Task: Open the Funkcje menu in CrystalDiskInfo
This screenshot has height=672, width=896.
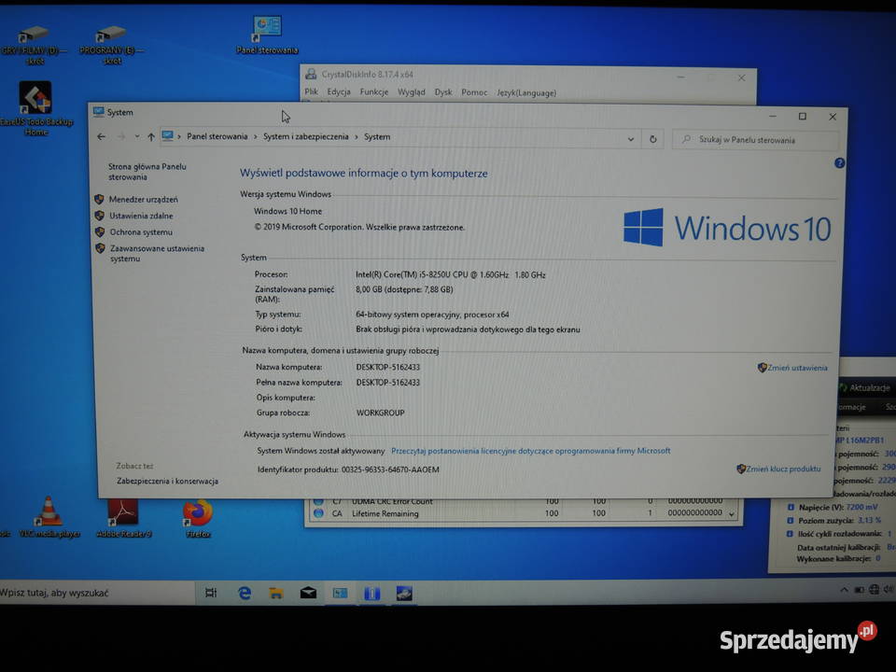Action: [372, 91]
